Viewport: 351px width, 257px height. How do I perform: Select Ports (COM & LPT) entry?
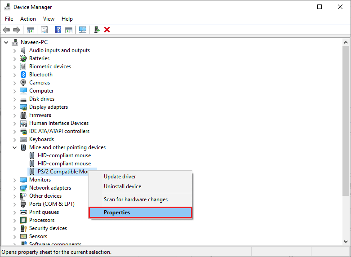point(52,204)
